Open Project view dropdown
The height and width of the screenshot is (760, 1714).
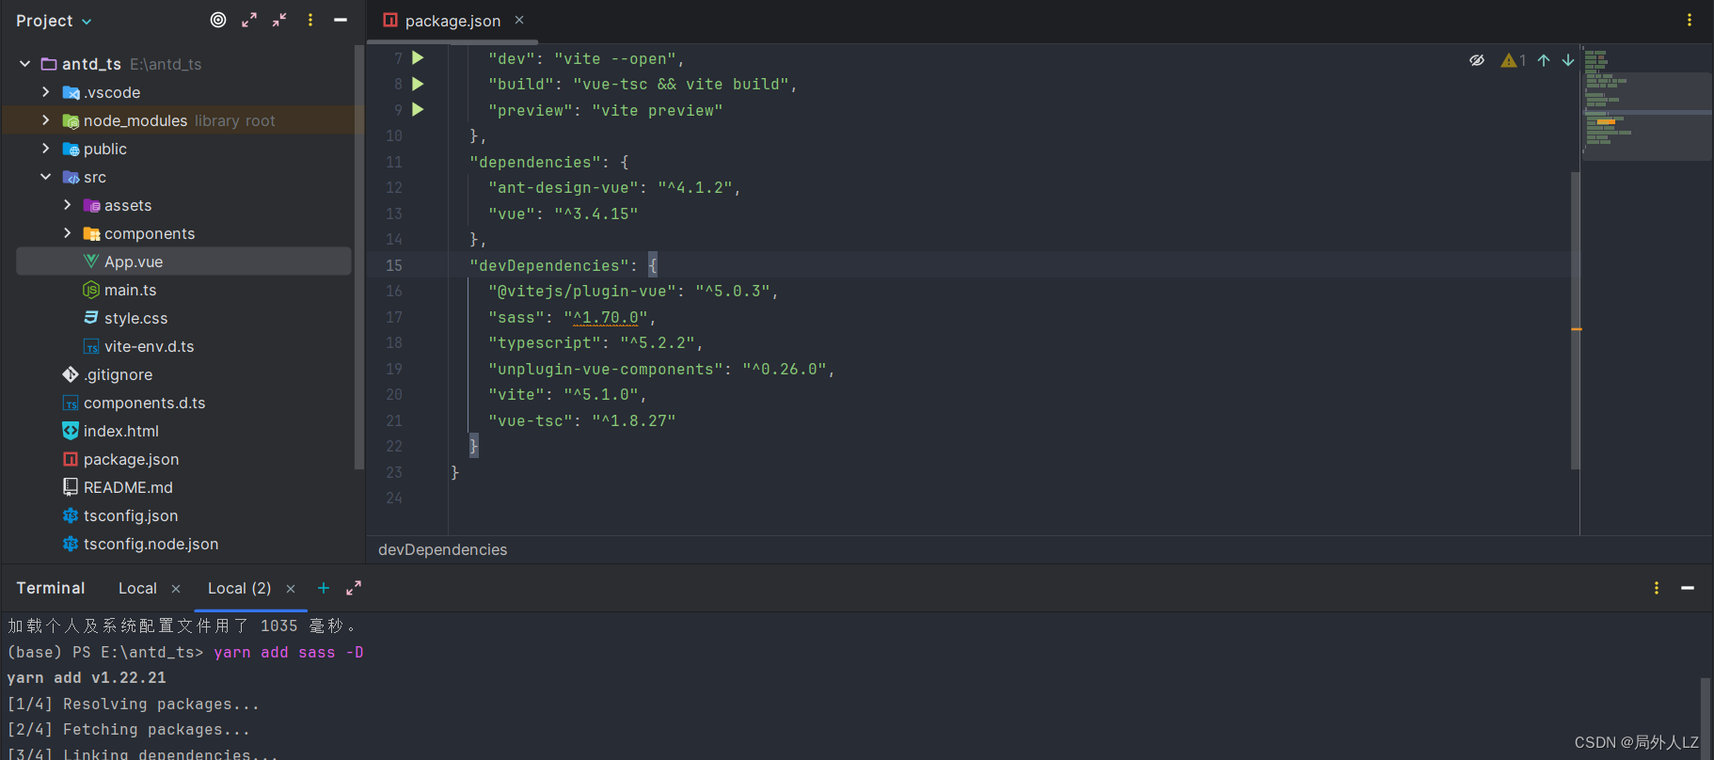[54, 21]
